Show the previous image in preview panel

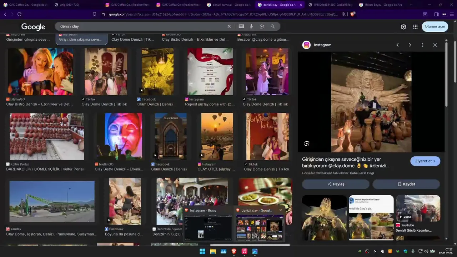click(x=397, y=45)
